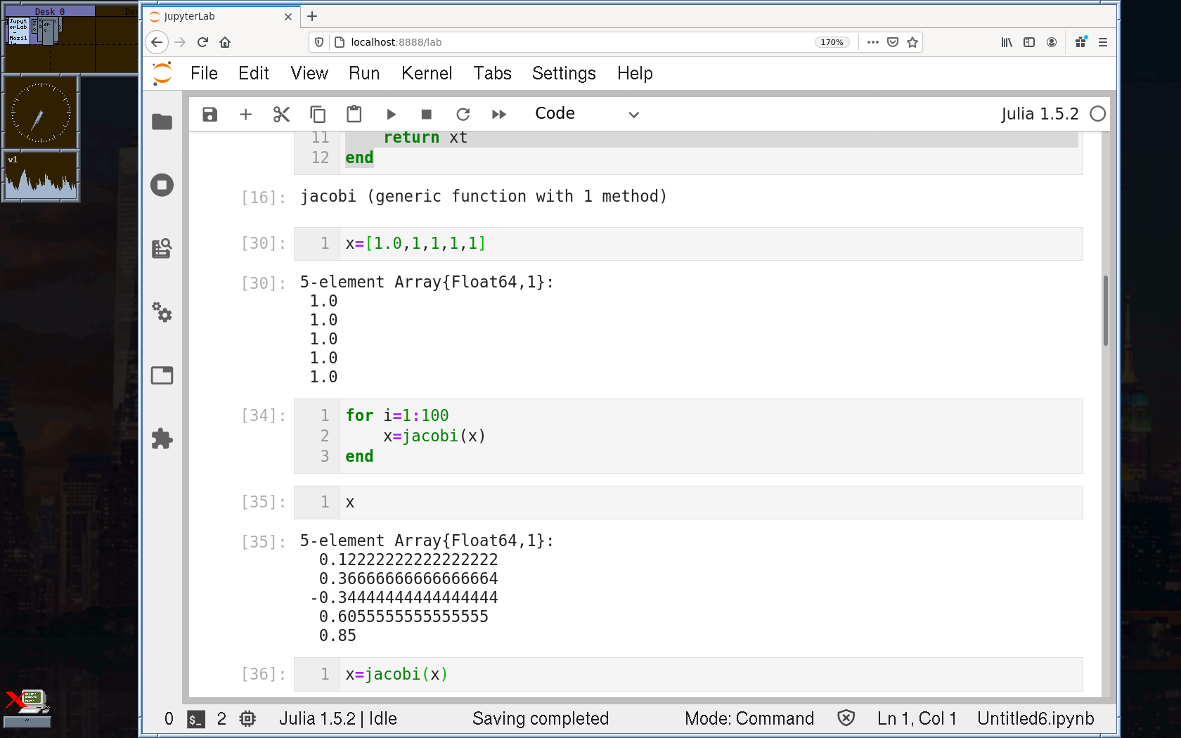Save the notebook with the floppy disk icon

[x=209, y=115]
